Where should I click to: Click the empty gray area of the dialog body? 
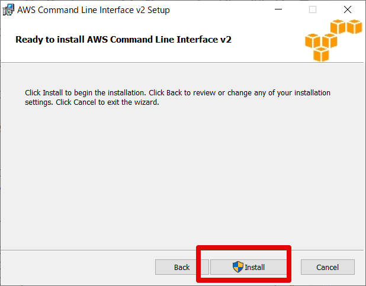click(x=178, y=178)
